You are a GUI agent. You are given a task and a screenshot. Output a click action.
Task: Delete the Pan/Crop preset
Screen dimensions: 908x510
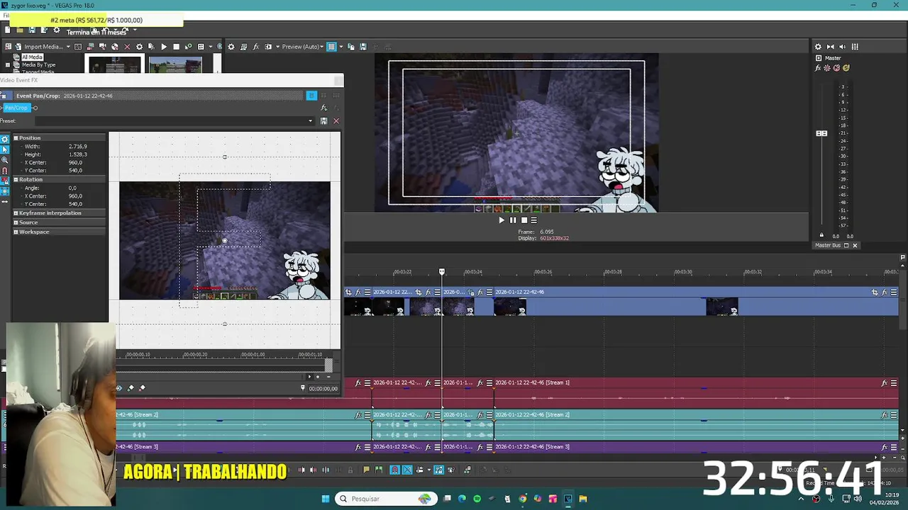click(336, 121)
